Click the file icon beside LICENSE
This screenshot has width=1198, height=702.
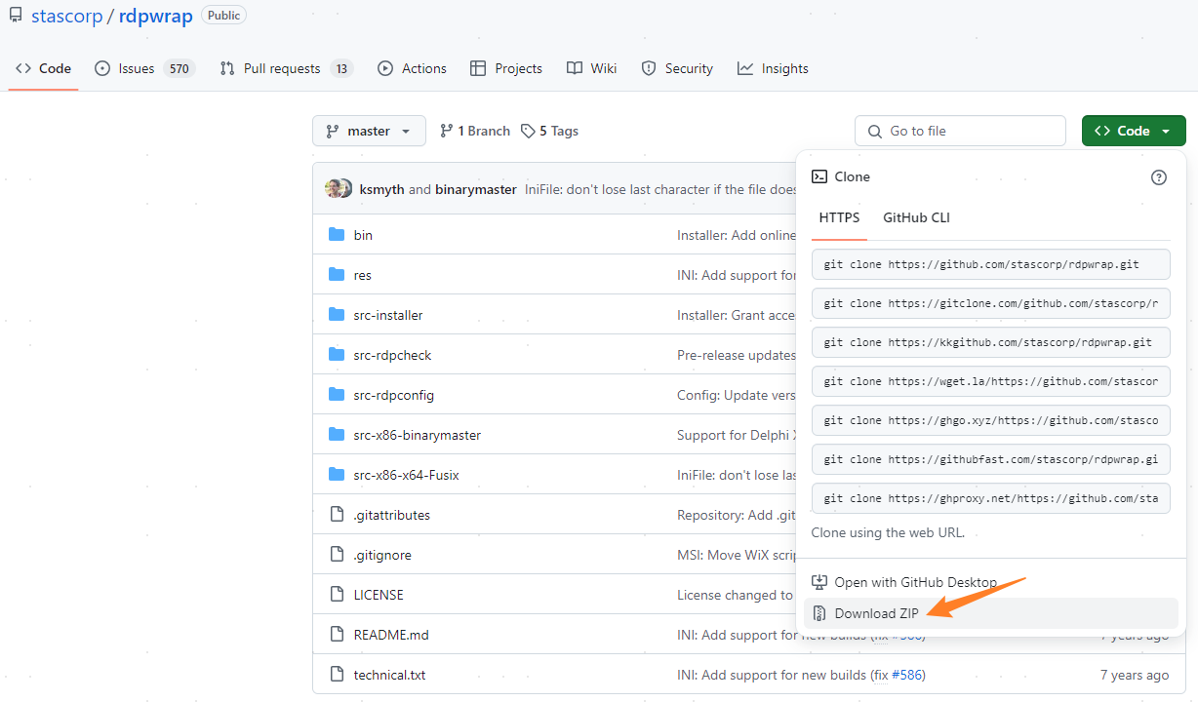pos(337,595)
